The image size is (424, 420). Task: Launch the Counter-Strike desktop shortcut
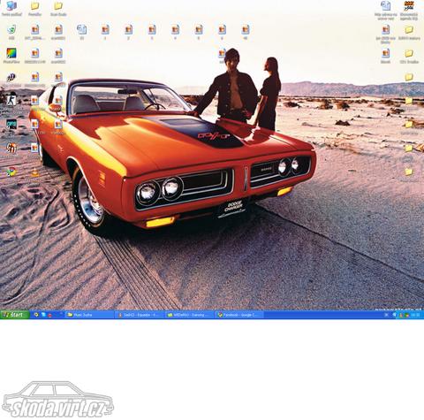[x=11, y=100]
